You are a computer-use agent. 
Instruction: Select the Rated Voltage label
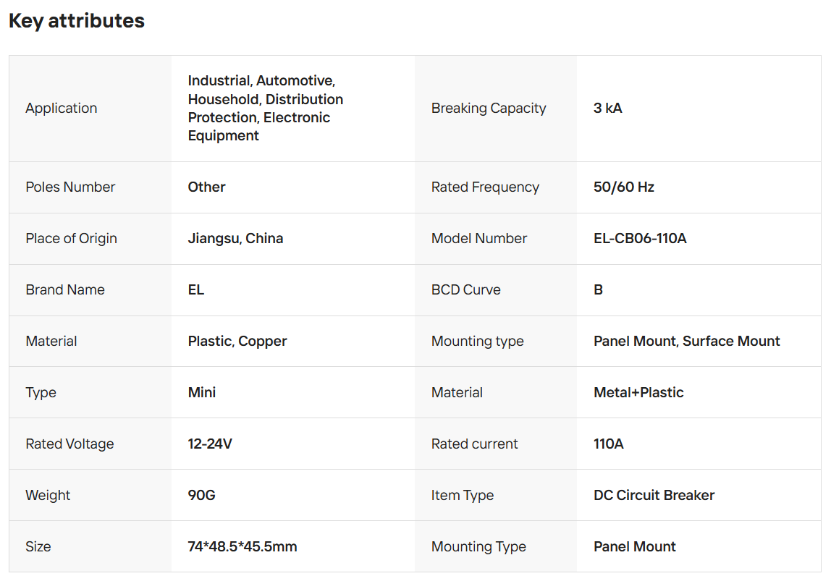69,444
